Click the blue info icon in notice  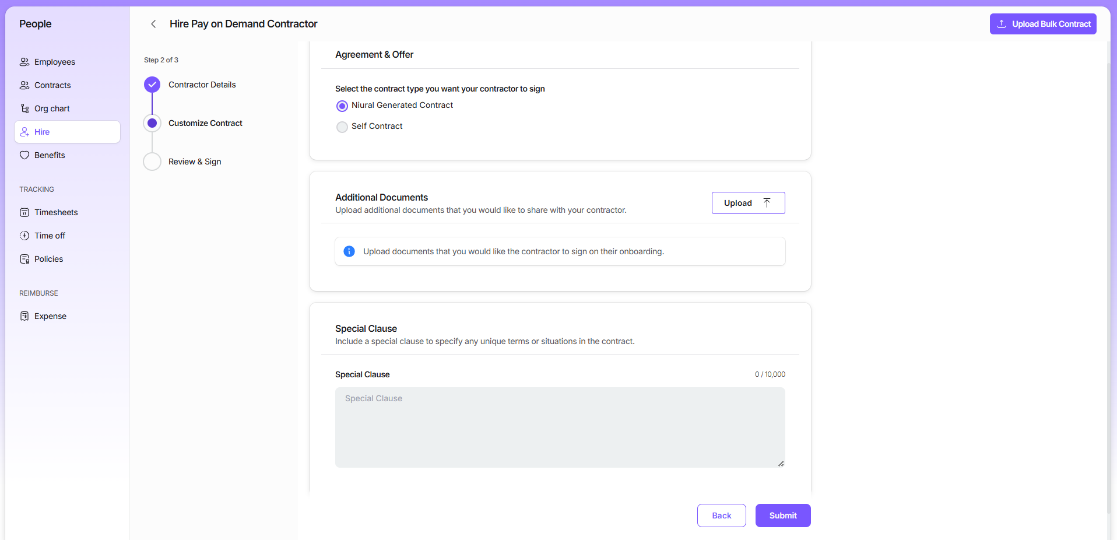tap(349, 251)
